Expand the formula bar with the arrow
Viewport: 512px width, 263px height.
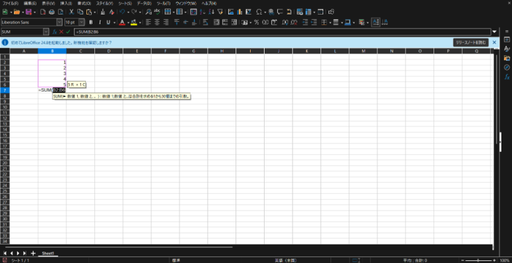tap(494, 32)
